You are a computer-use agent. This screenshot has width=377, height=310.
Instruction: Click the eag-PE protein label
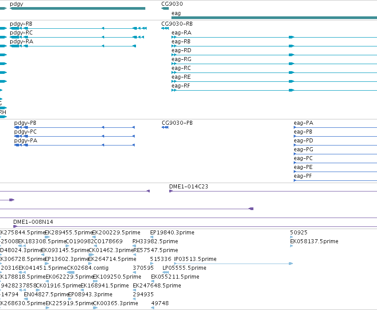click(303, 167)
